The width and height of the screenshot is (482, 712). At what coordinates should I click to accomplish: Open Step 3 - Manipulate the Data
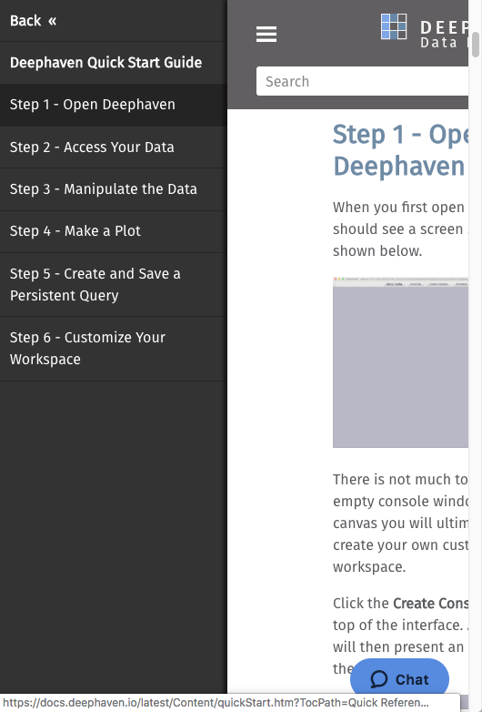pos(114,189)
